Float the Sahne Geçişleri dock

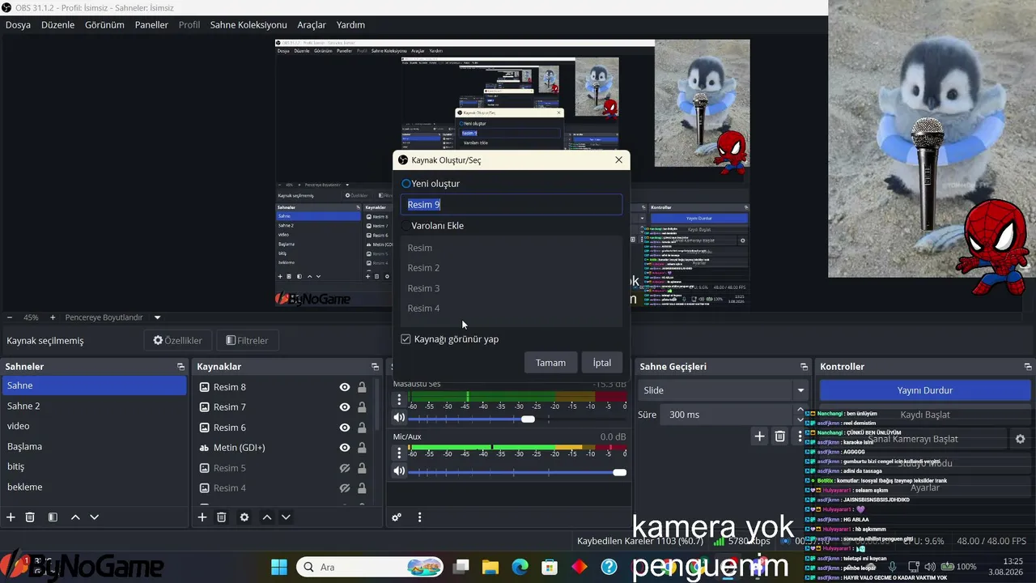click(804, 367)
